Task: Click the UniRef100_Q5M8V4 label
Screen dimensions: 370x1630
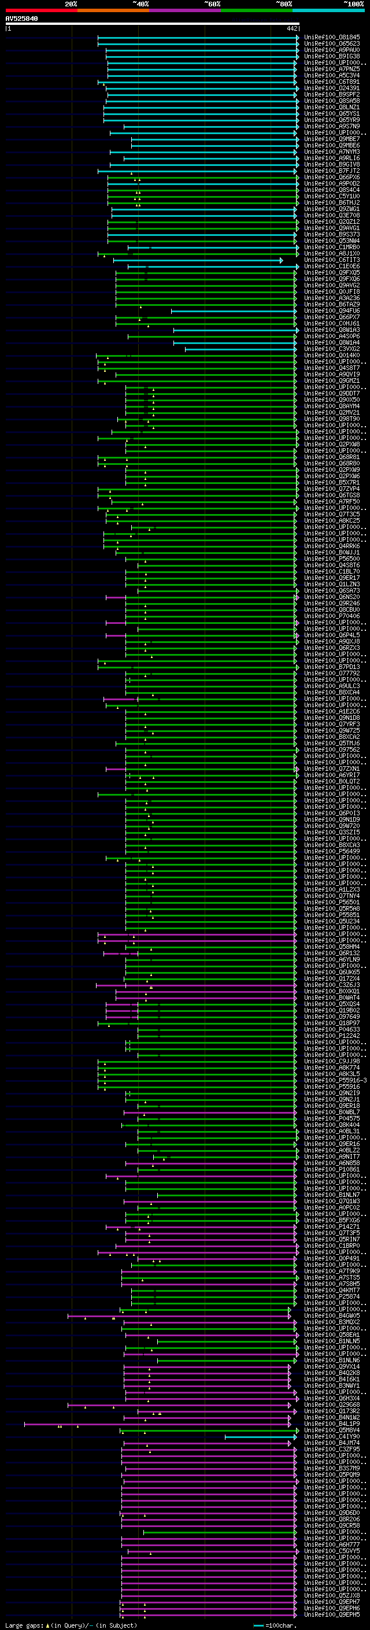Action: pos(332,1431)
